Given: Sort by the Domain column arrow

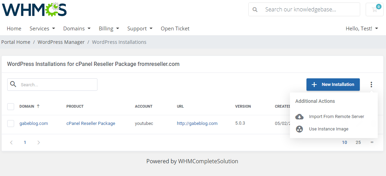Looking at the screenshot, I should pyautogui.click(x=38, y=106).
